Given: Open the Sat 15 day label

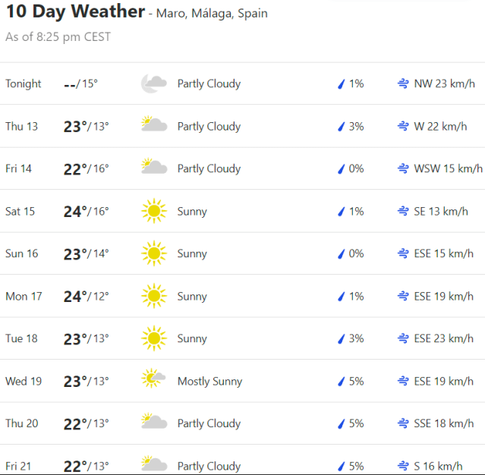Looking at the screenshot, I should (20, 211).
